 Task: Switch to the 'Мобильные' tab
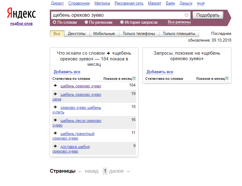click(104, 34)
